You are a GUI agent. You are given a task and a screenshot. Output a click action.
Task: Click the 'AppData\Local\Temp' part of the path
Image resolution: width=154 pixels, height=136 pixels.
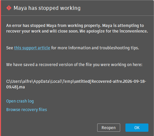53,81
